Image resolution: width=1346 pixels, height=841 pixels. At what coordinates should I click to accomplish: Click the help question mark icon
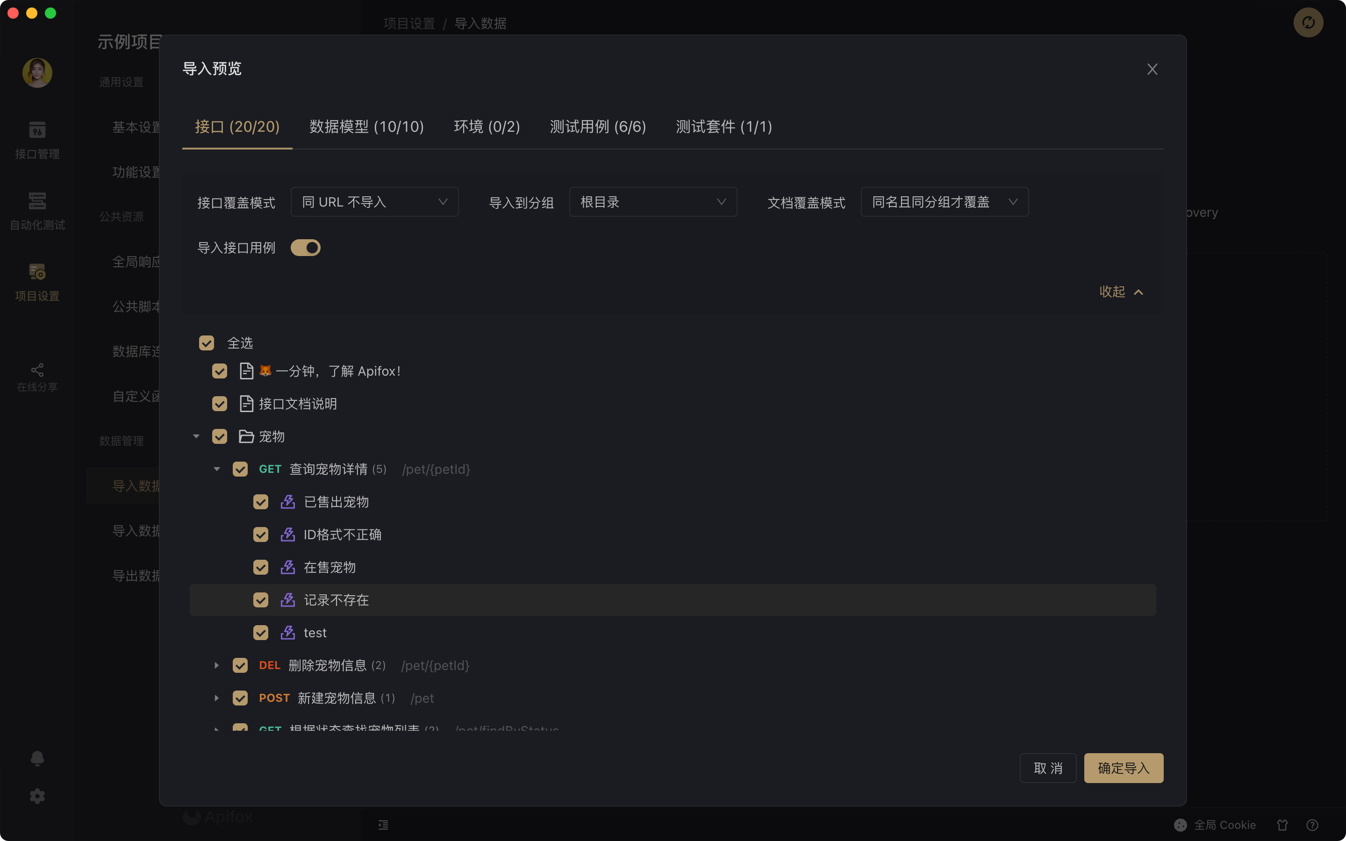pyautogui.click(x=1312, y=825)
